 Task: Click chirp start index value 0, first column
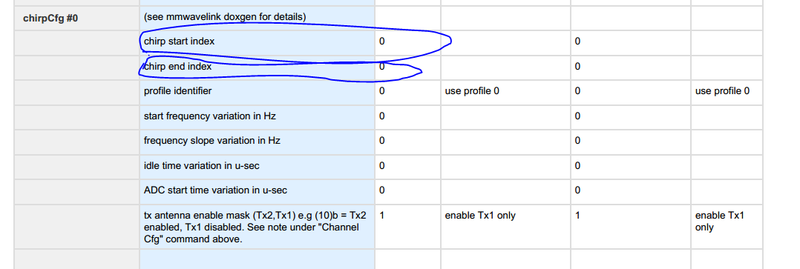click(382, 41)
